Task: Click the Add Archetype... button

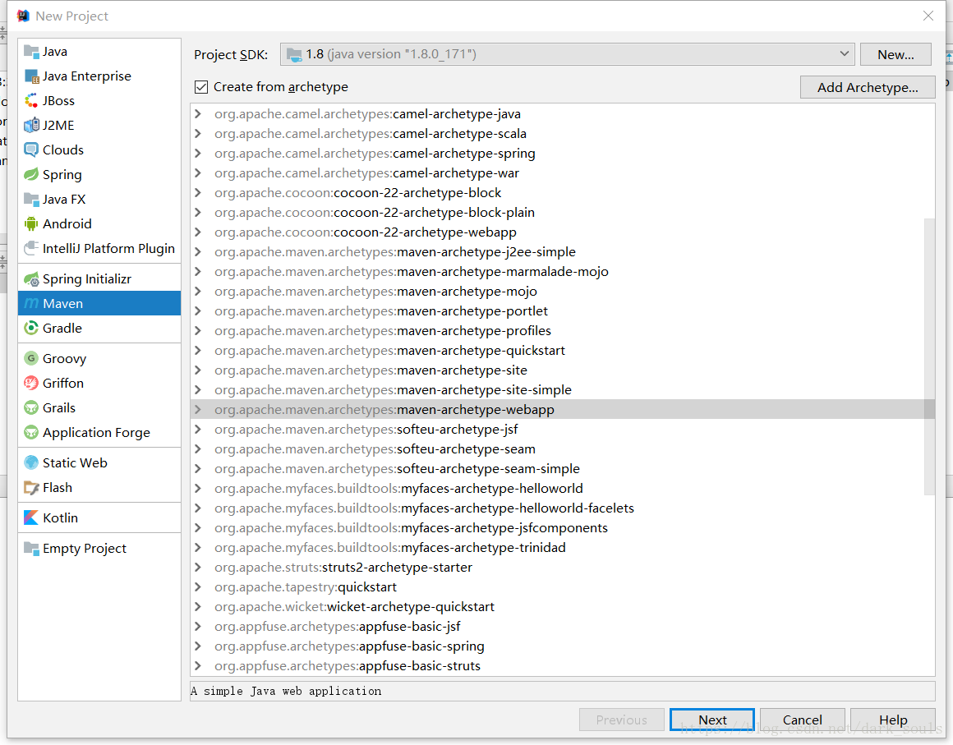Action: coord(868,87)
